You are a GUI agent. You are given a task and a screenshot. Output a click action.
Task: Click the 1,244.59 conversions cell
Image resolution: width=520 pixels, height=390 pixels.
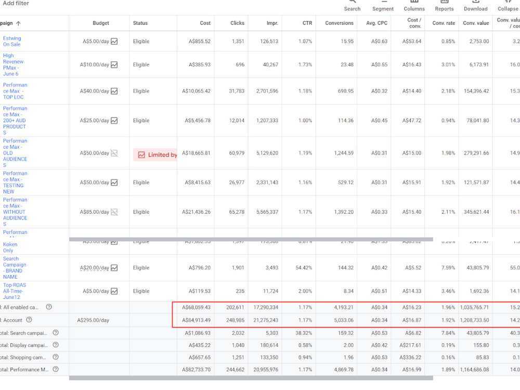tap(344, 153)
